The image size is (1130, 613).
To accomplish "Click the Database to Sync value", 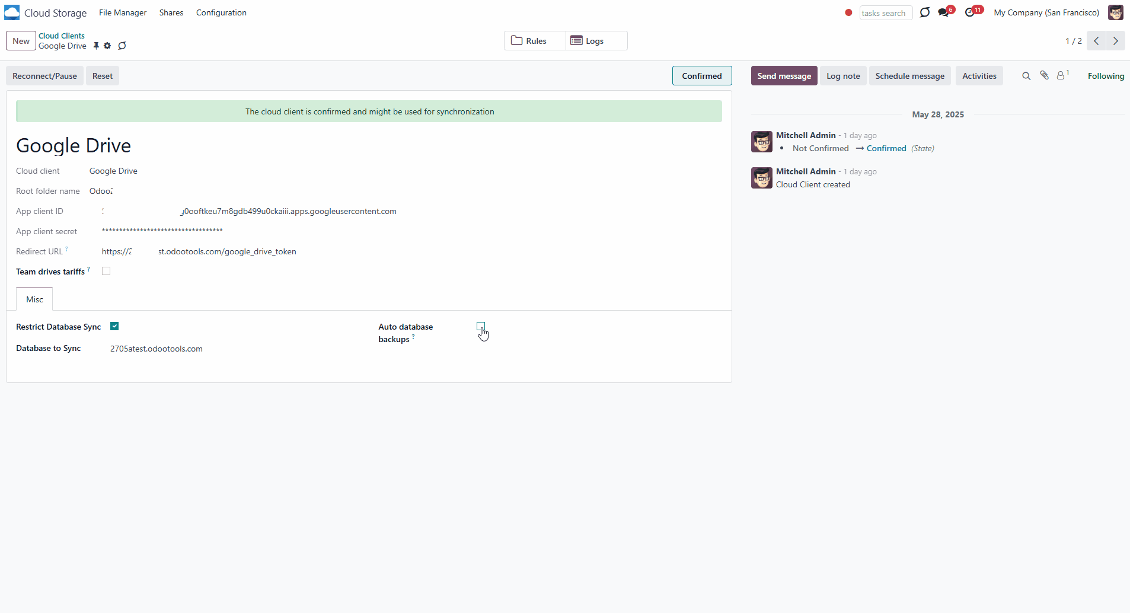I will pos(157,349).
